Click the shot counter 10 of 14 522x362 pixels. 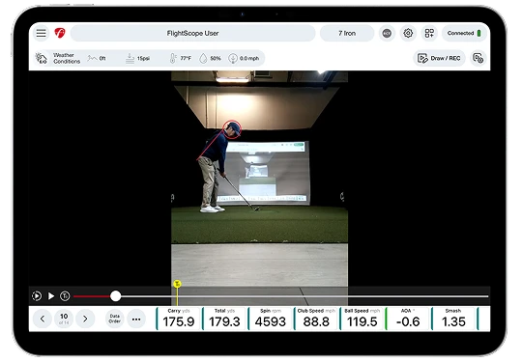pos(64,319)
